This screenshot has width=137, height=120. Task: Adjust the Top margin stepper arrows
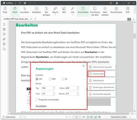tap(54, 88)
